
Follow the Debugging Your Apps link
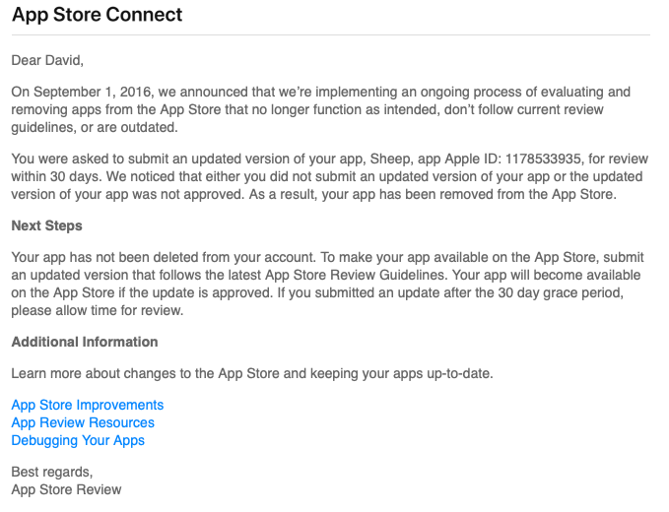tap(78, 440)
